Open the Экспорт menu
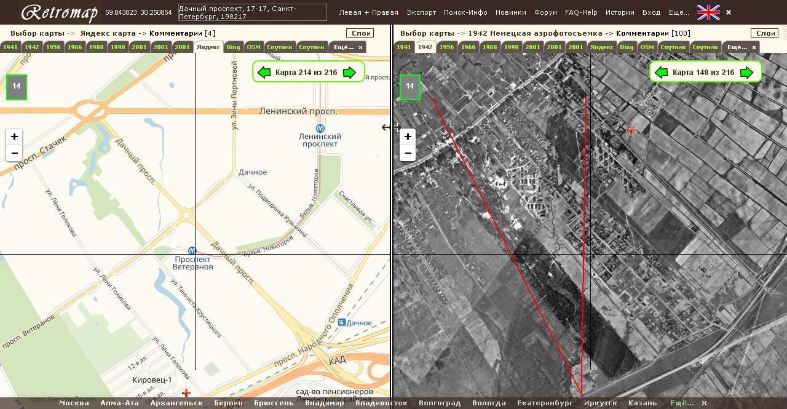 pos(421,12)
